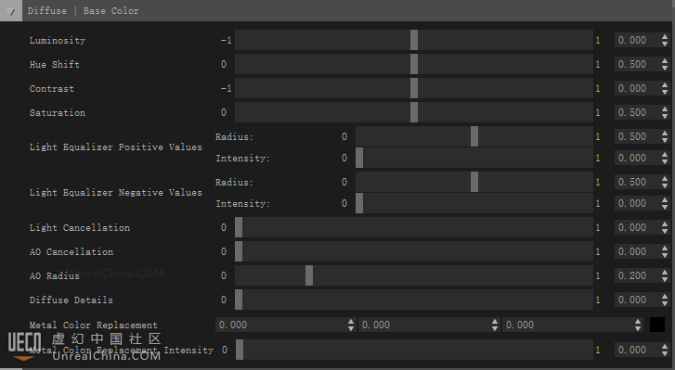675x370 pixels.
Task: Click the Diffuse Details slider track
Action: (x=414, y=300)
